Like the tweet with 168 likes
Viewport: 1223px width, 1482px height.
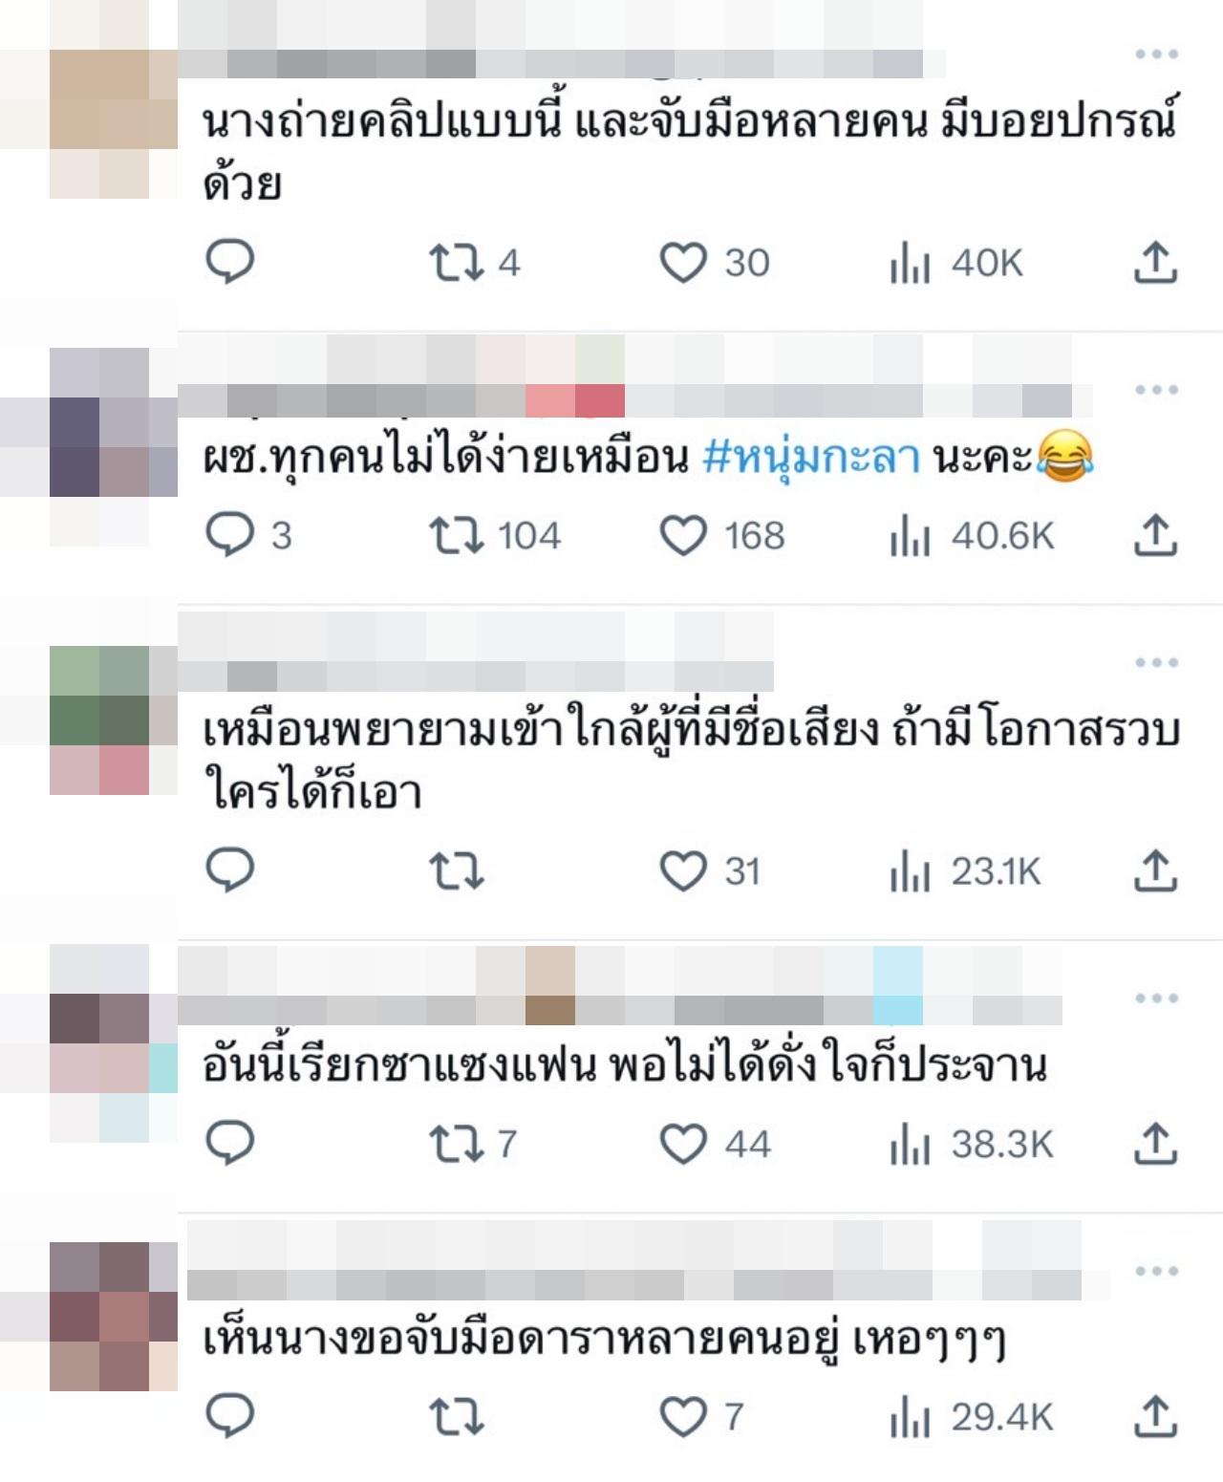(721, 536)
